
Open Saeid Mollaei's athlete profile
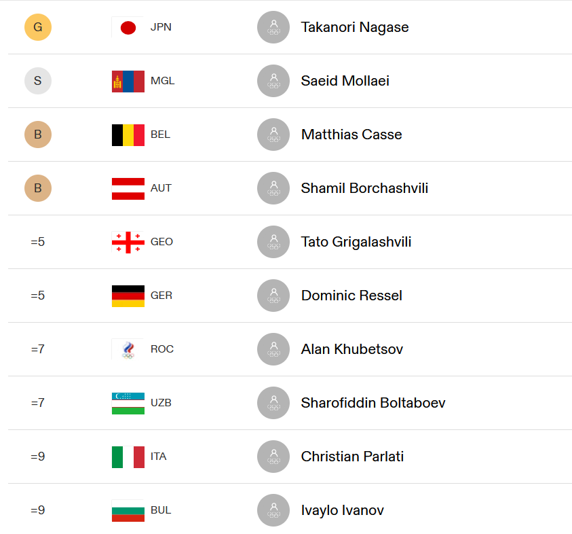[345, 81]
